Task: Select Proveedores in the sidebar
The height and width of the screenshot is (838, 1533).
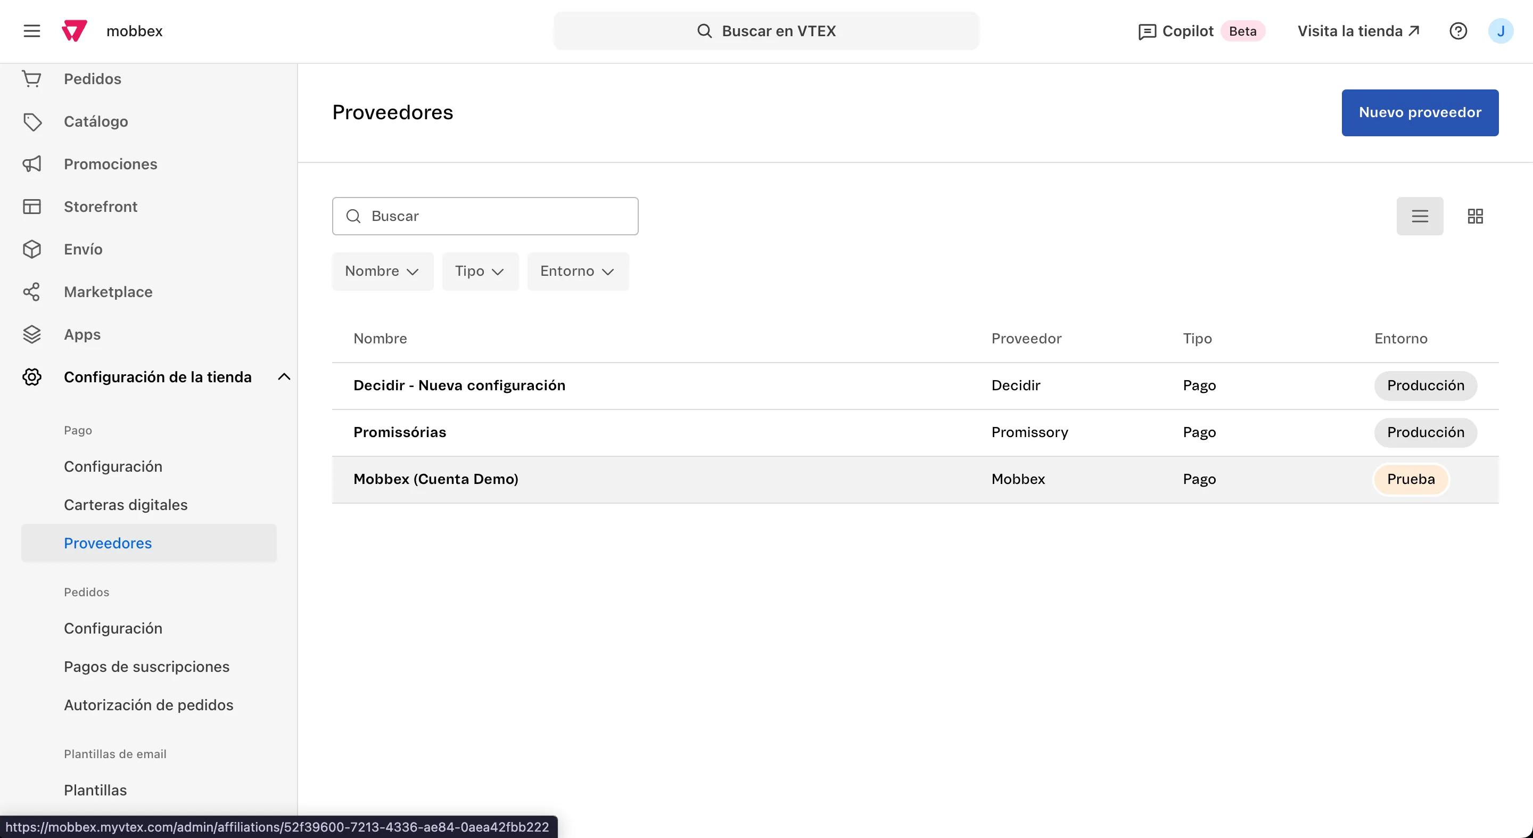Action: [149, 543]
